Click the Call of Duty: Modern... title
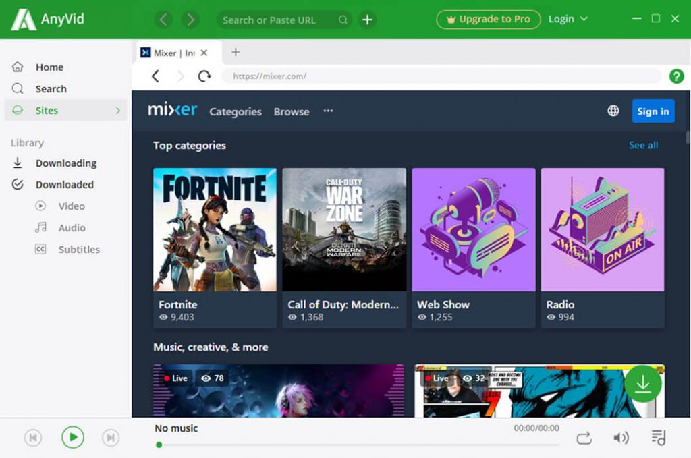The image size is (691, 458). point(343,305)
